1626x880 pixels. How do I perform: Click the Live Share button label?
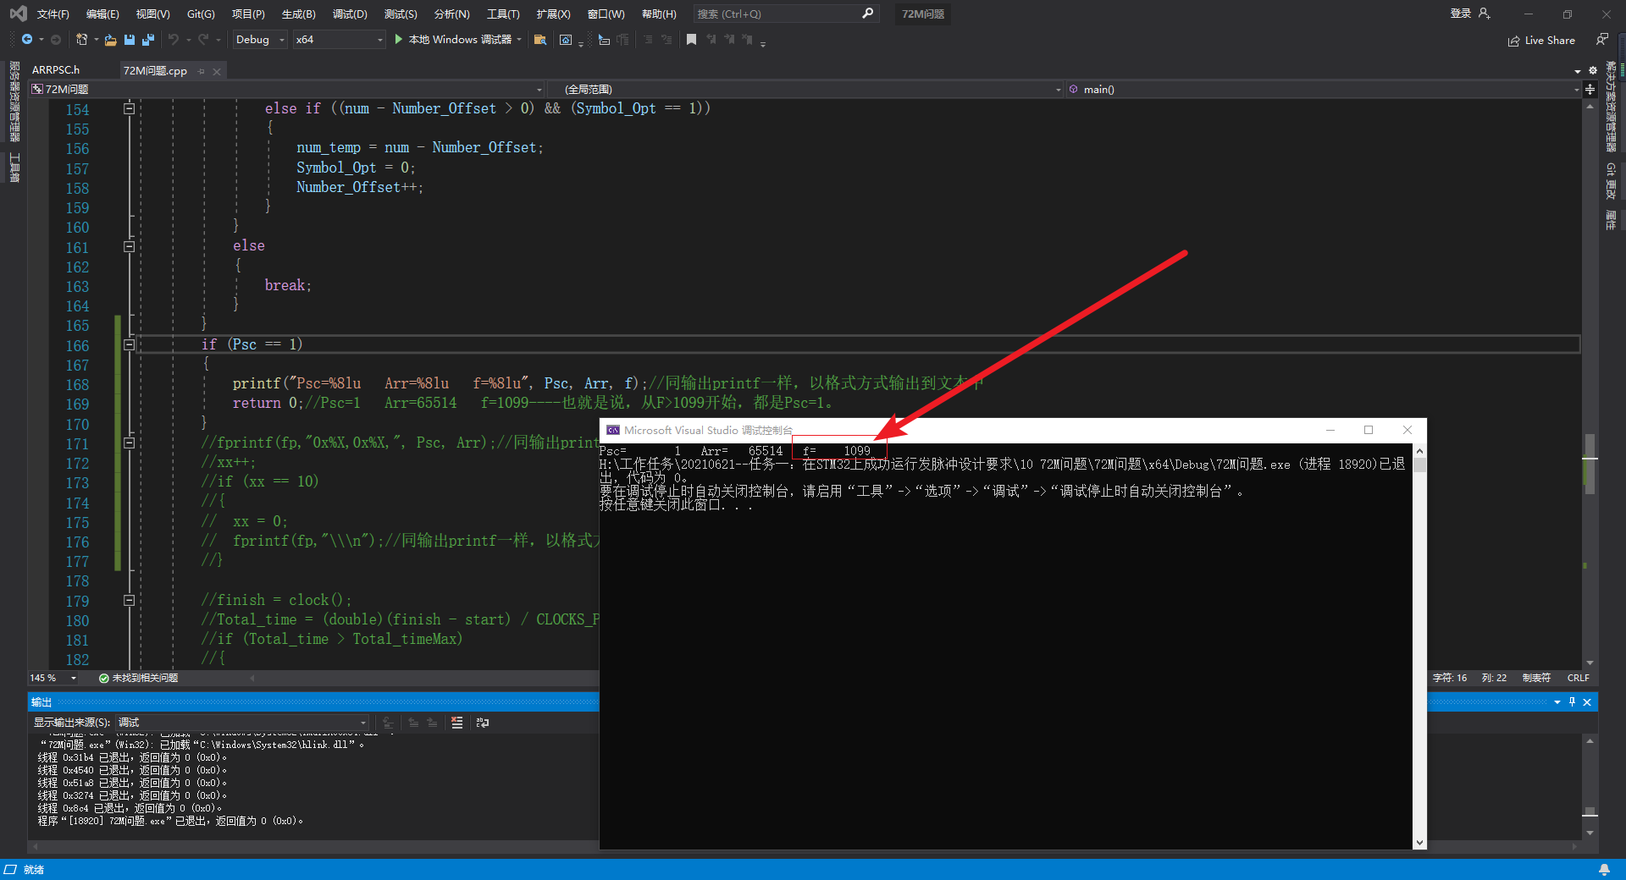(x=1550, y=41)
